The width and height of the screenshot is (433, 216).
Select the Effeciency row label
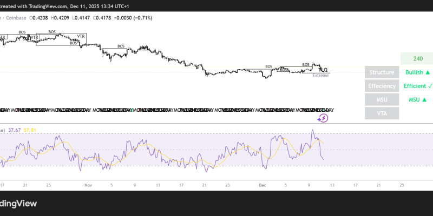tap(382, 86)
